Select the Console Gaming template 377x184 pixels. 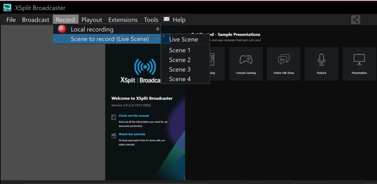(246, 64)
